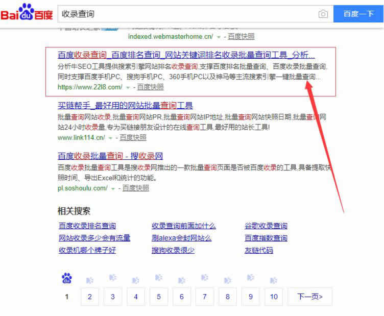Screen dimensions: 384x316
Task: Open the 买链帮手 result title link
Action: pyautogui.click(x=125, y=106)
